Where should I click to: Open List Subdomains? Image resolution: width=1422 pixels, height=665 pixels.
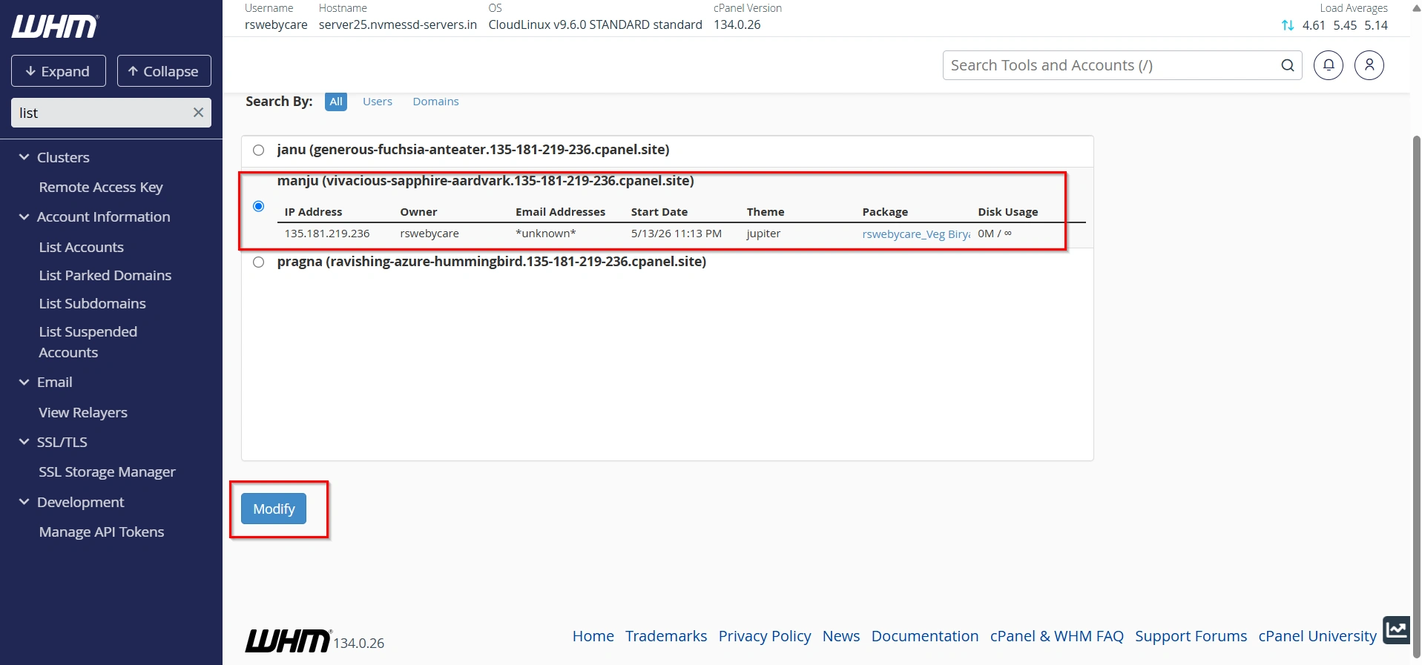93,303
